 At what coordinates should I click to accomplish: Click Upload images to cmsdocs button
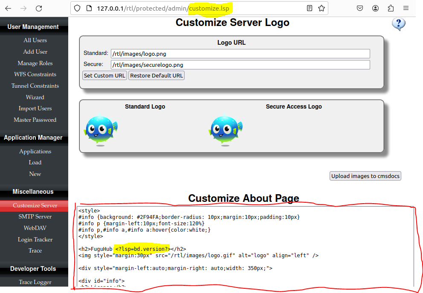point(365,176)
